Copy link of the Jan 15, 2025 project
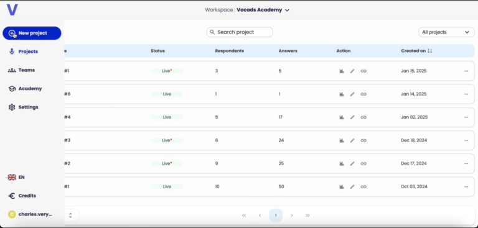The height and width of the screenshot is (228, 478). [363, 71]
